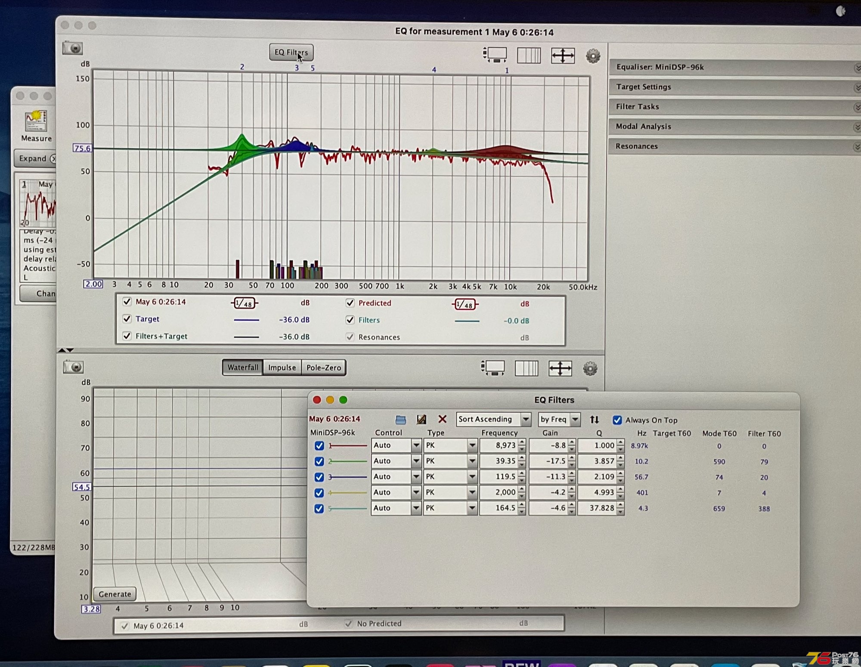Uncheck Always On Top in EQ Filters
The image size is (861, 667).
[x=617, y=420]
